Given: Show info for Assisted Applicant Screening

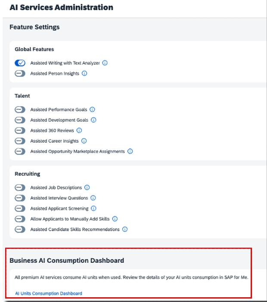Looking at the screenshot, I should pos(93,209).
